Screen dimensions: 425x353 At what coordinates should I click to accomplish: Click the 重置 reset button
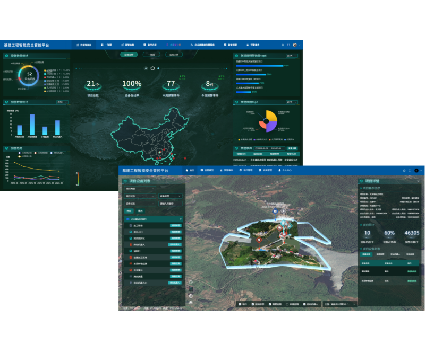pos(141,210)
